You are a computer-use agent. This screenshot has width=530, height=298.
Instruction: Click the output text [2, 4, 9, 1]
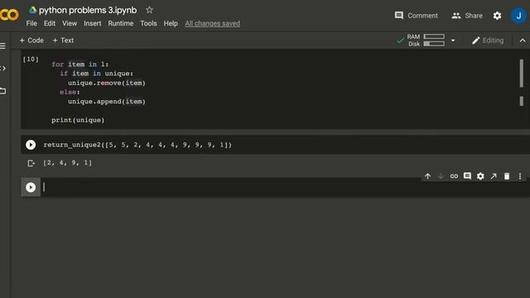point(68,162)
